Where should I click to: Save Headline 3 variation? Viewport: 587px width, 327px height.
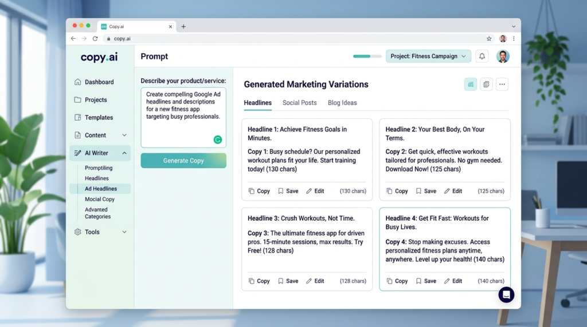[288, 281]
